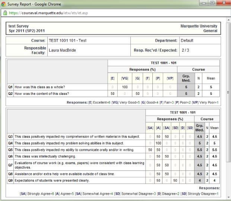Click 'Spr 2011 (SP2) 2011' term text

point(27,31)
